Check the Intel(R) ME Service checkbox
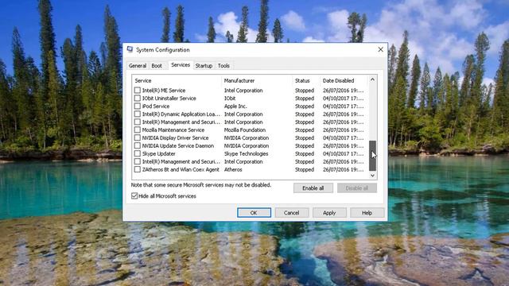509x286 pixels. [138, 90]
